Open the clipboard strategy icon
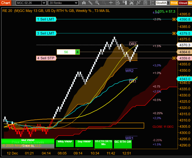 tap(145, 3)
